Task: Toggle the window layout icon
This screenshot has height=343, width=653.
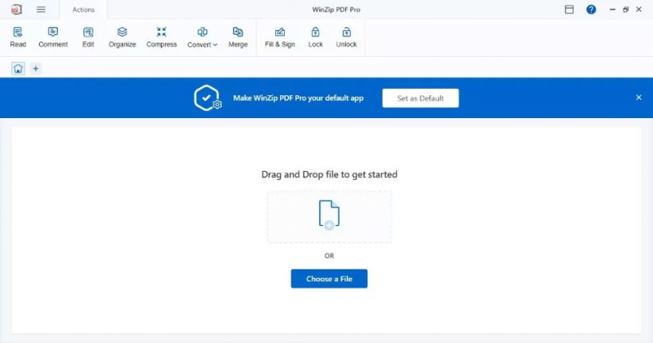Action: click(569, 9)
